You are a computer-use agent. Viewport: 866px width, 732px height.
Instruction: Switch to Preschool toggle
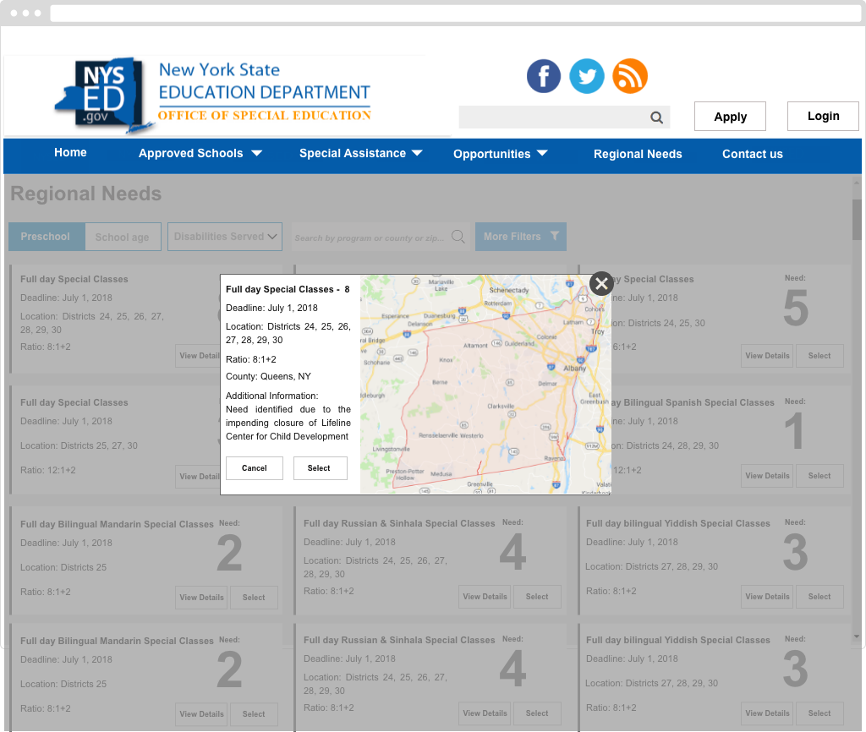(46, 237)
